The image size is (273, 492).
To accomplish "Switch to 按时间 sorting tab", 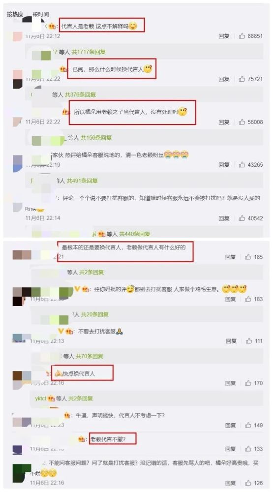I will tap(41, 14).
